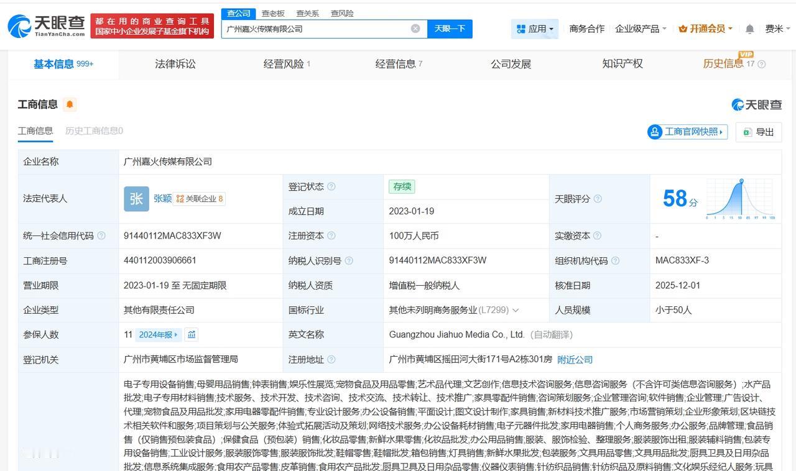
Task: Click the 工商注册号 value 440112003906661
Action: click(x=160, y=260)
